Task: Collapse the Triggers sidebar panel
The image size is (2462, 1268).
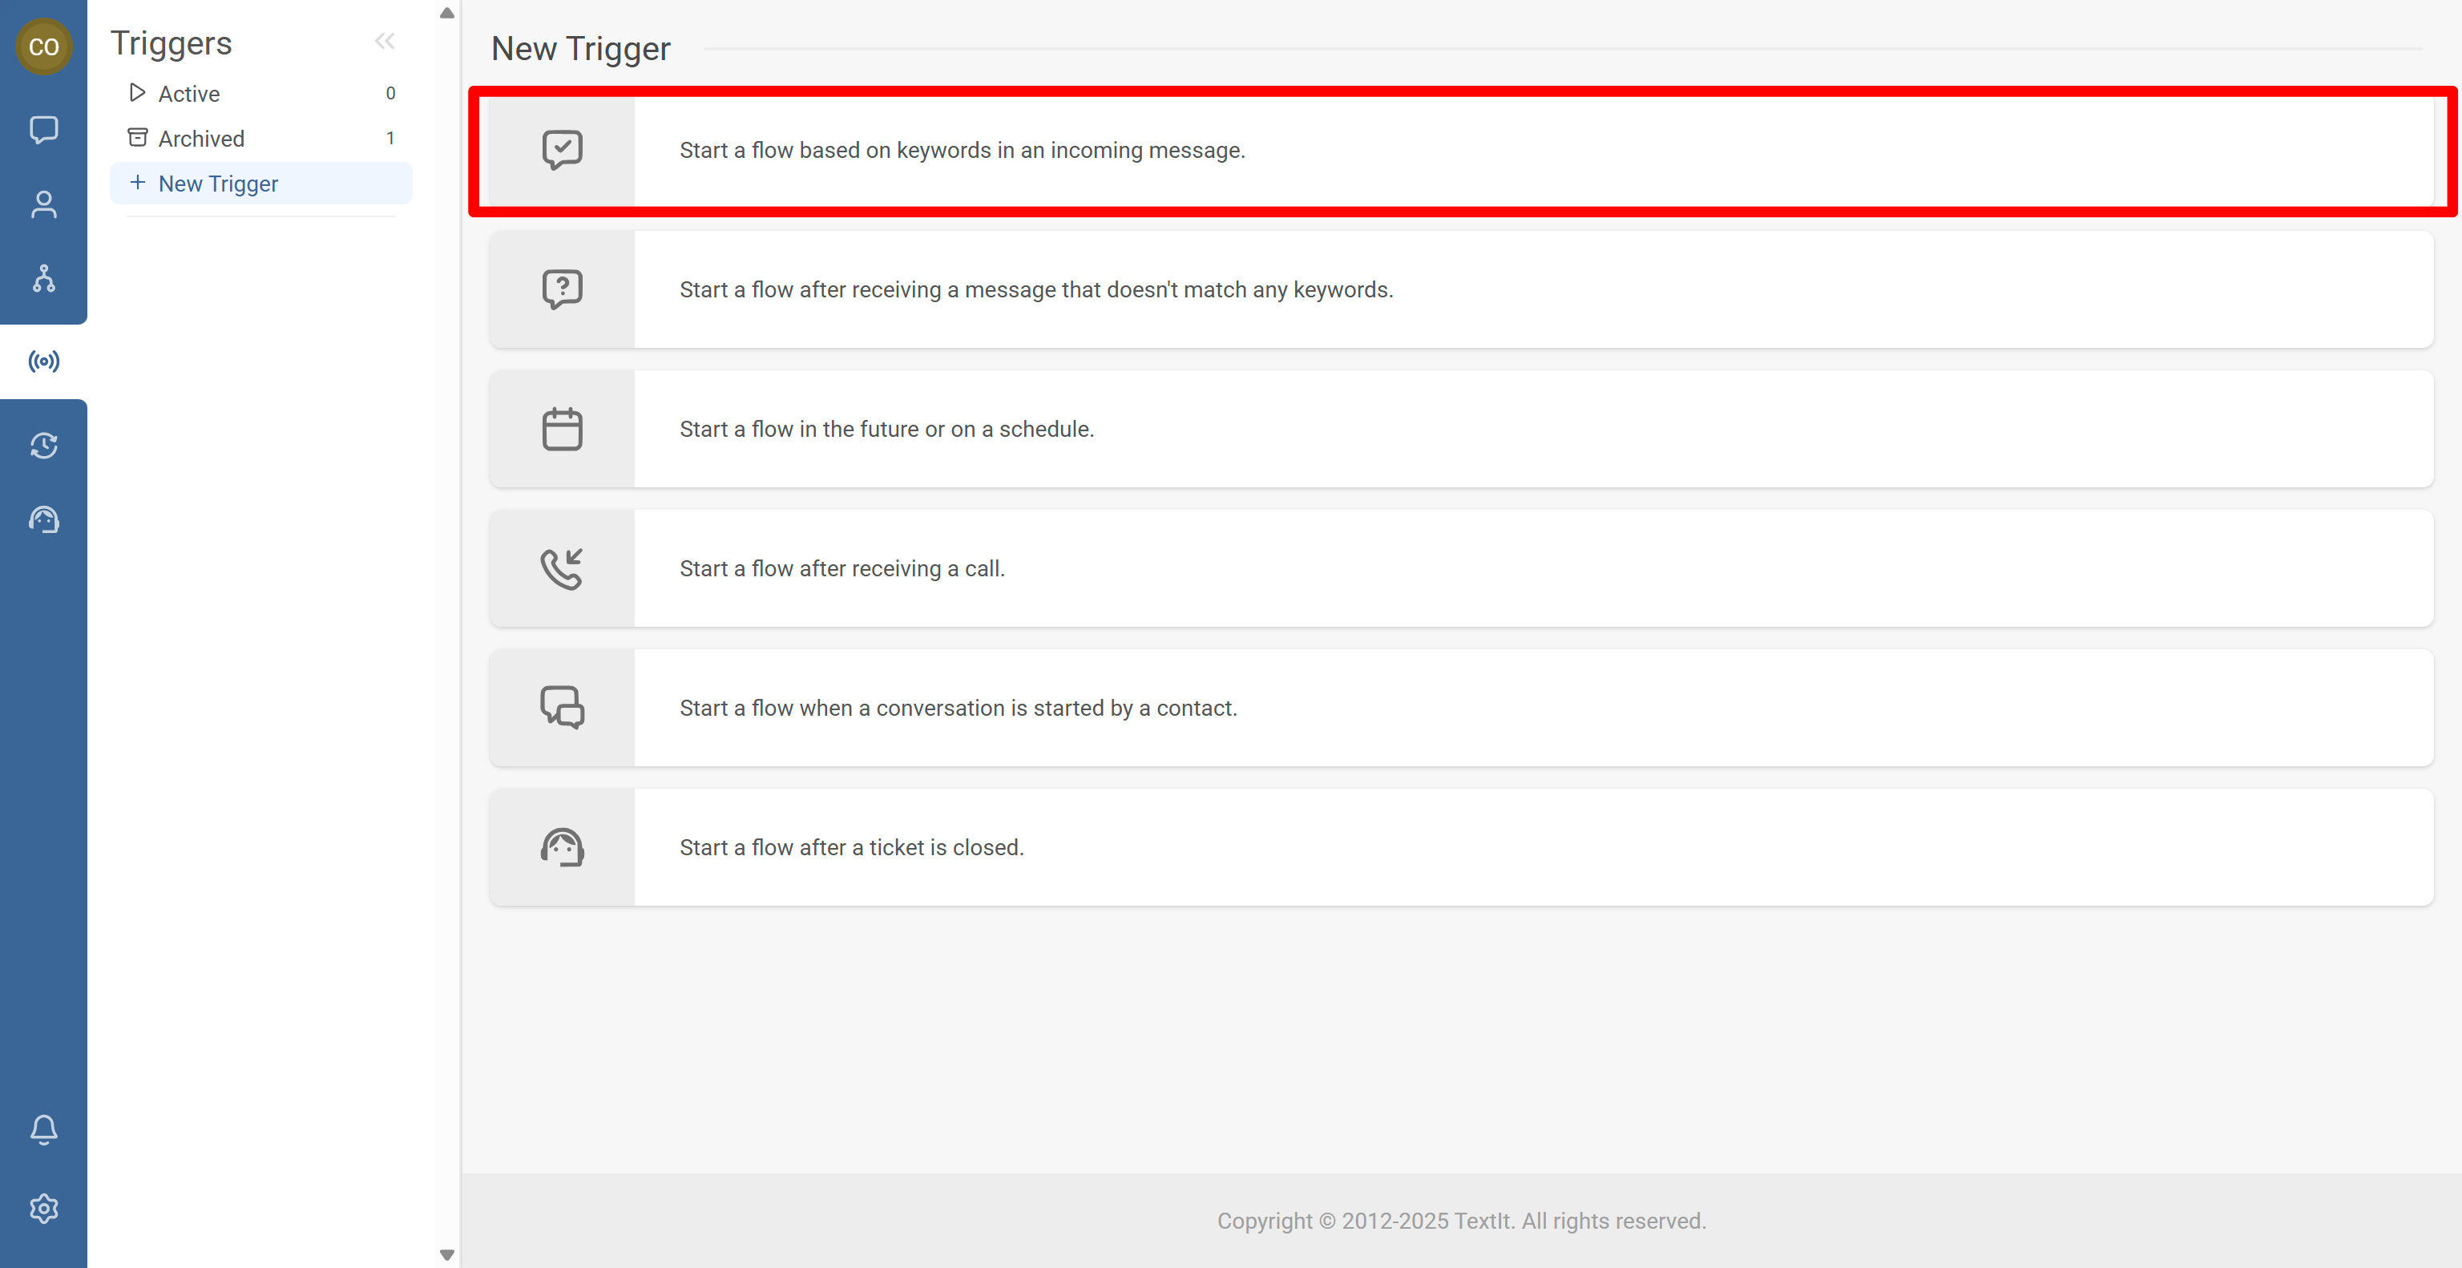Action: coord(386,41)
